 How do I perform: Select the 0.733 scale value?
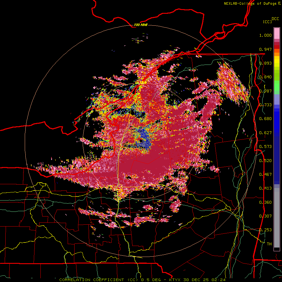[265, 105]
